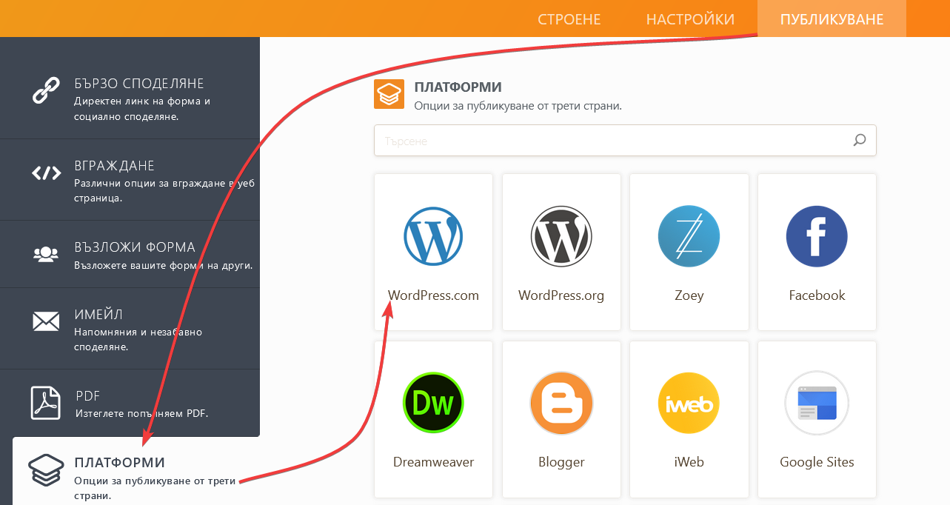Viewport: 950px width, 505px height.
Task: Click the blue WordPress.com logo
Action: [433, 236]
